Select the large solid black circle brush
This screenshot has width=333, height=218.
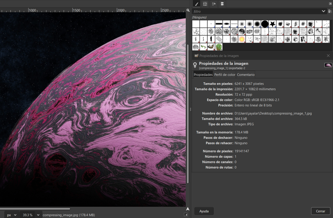click(265, 24)
